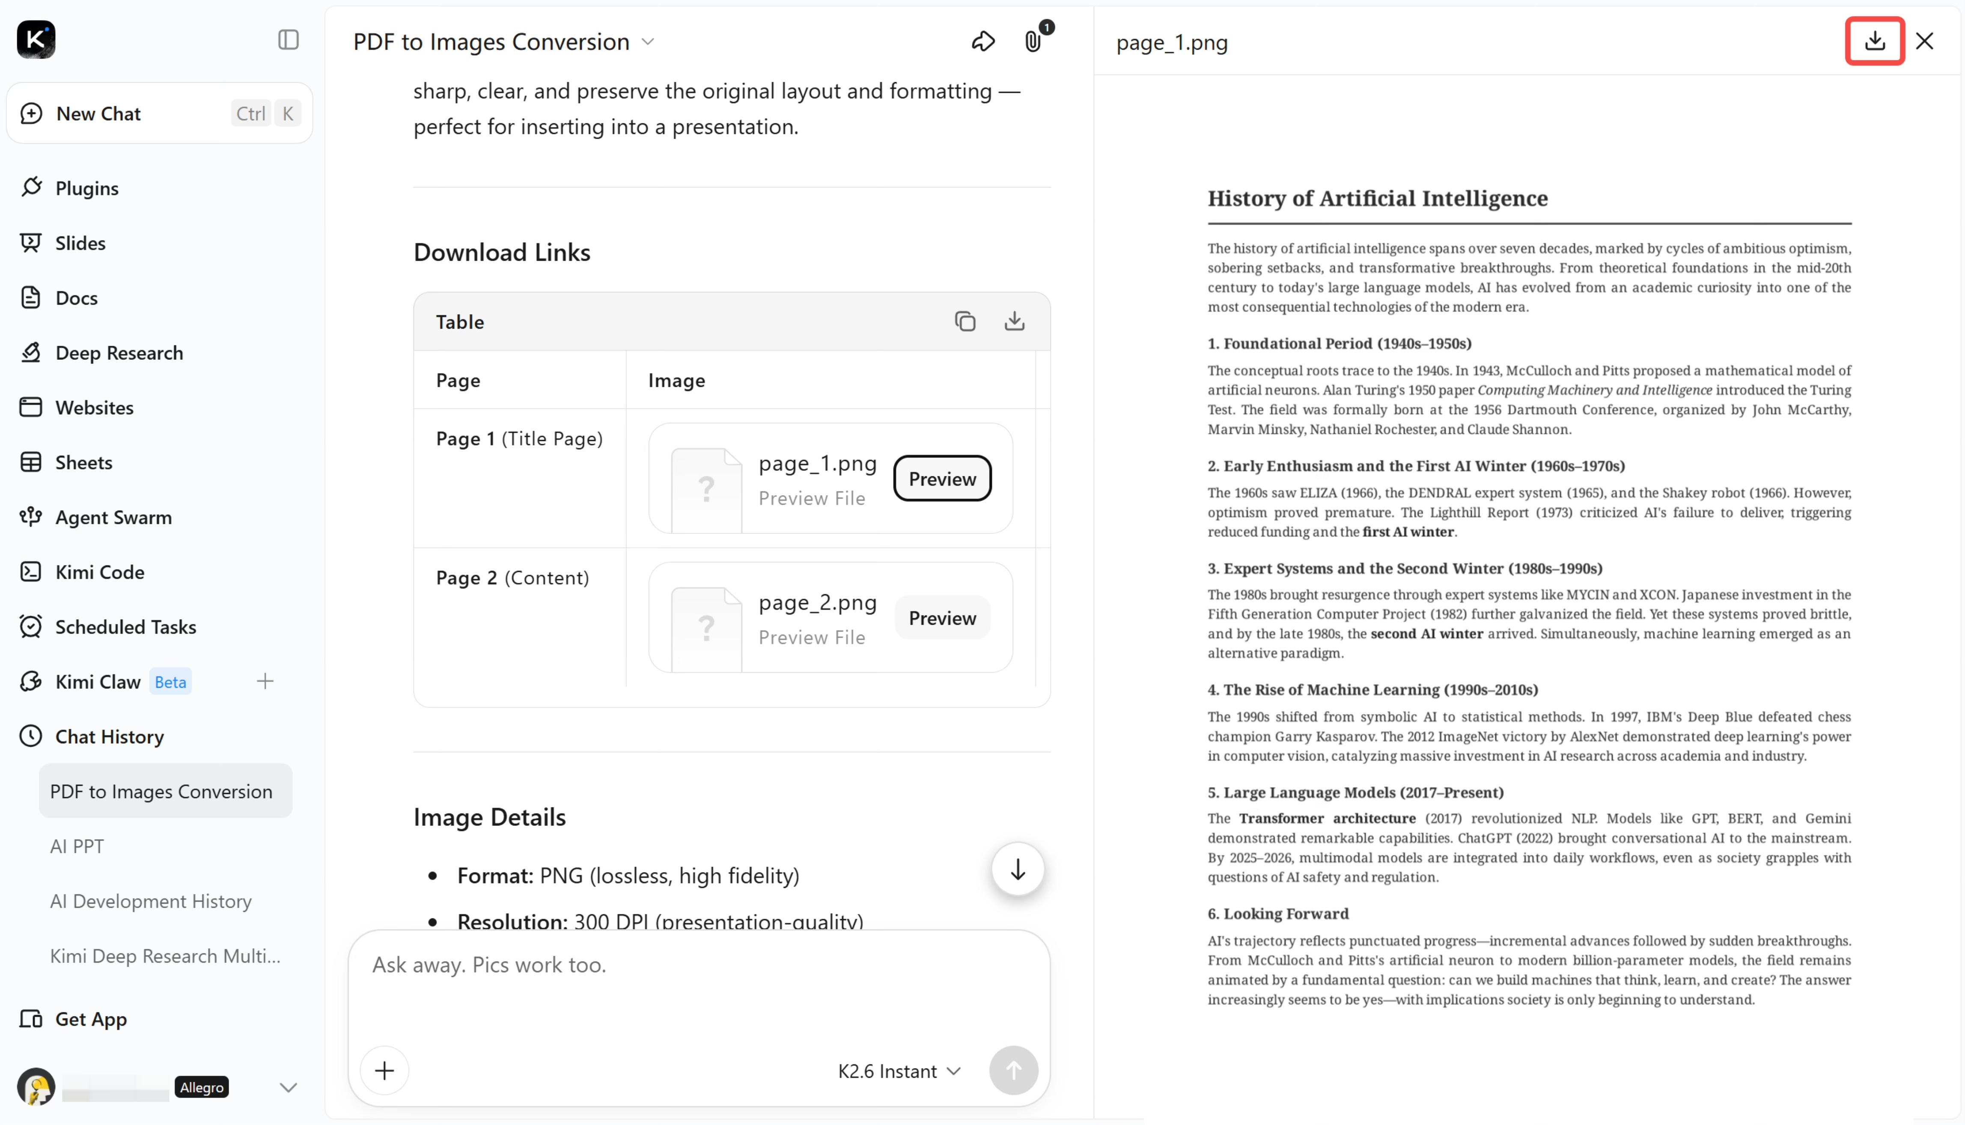The height and width of the screenshot is (1125, 1965).
Task: Close the page_1.png preview panel
Action: pos(1925,41)
